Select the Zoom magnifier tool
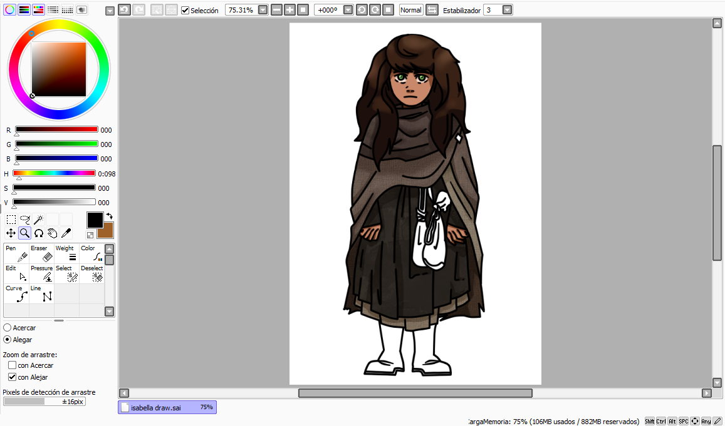The height and width of the screenshot is (426, 725). (x=25, y=233)
